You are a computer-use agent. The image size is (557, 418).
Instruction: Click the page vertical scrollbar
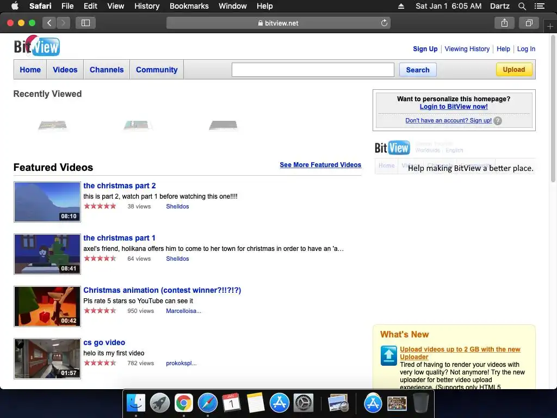[x=553, y=108]
